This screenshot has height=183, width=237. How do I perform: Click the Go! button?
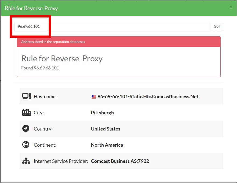[x=217, y=26]
